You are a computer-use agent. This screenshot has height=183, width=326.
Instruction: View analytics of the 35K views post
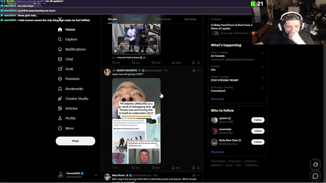tap(176, 168)
